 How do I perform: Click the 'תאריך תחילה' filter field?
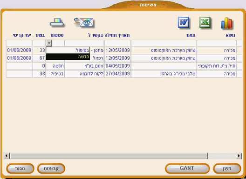pyautogui.click(x=117, y=43)
